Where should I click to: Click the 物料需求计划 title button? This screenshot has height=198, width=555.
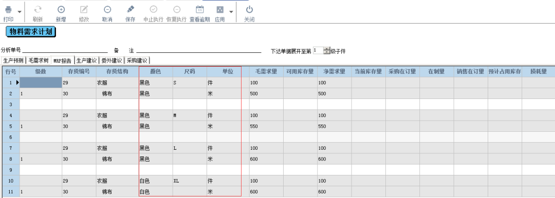tap(31, 32)
